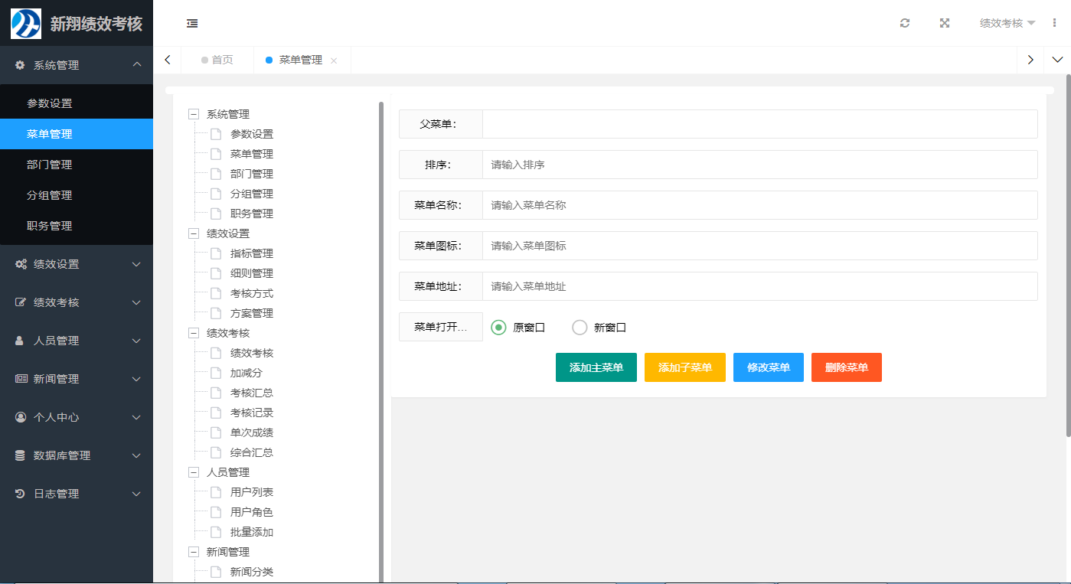Click the 排序 input field
Image resolution: width=1071 pixels, height=584 pixels.
click(x=689, y=164)
